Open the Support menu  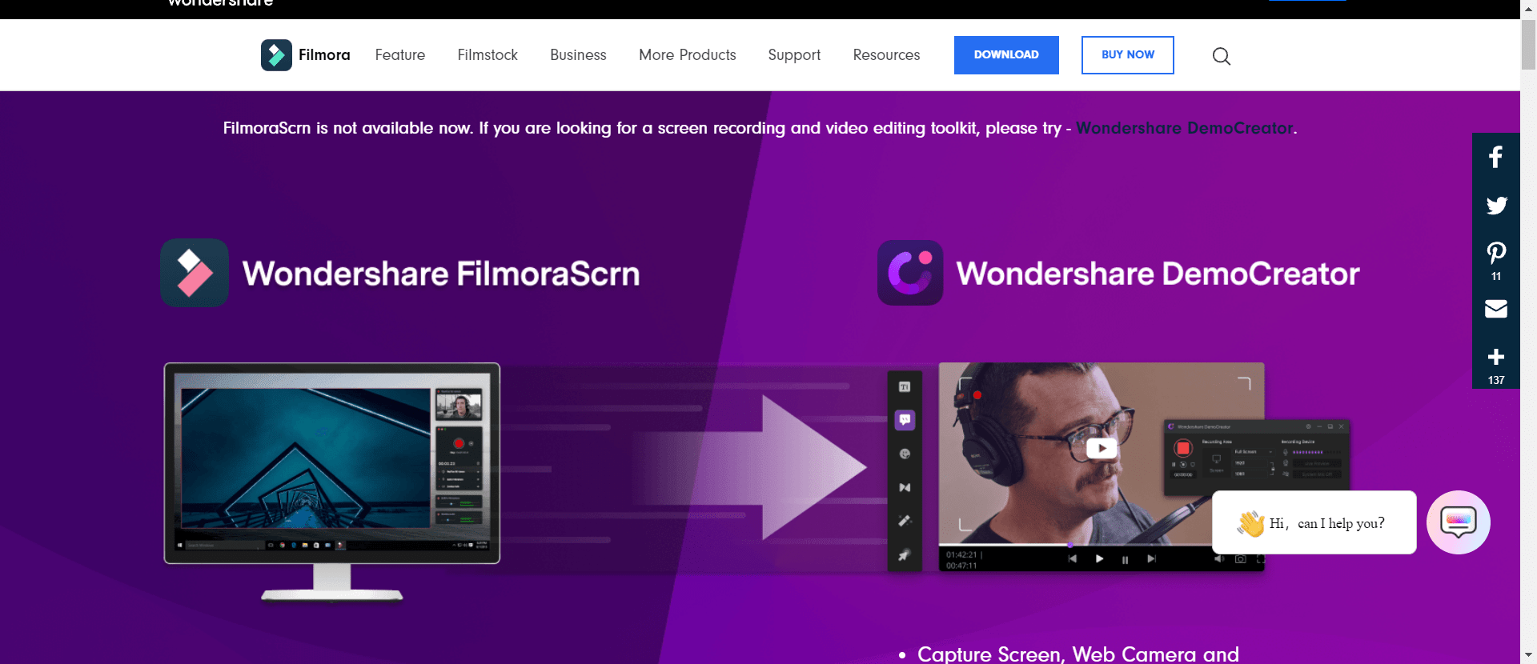794,55
